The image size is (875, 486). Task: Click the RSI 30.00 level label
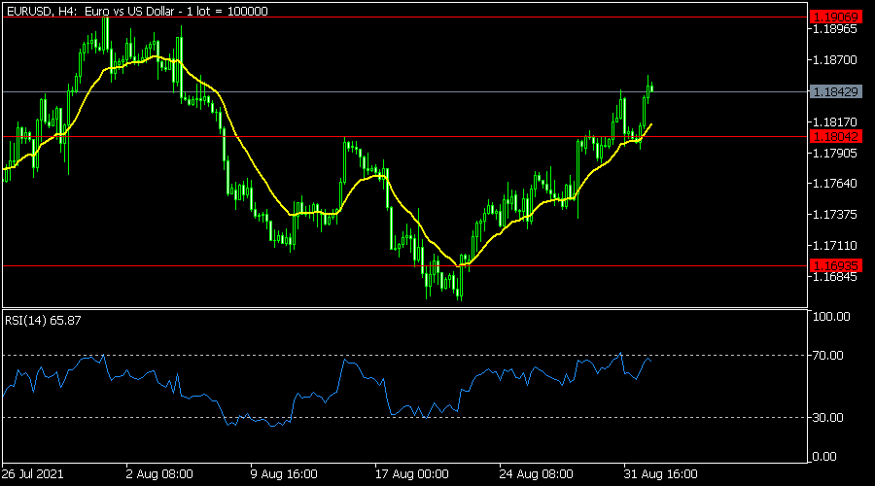[828, 417]
